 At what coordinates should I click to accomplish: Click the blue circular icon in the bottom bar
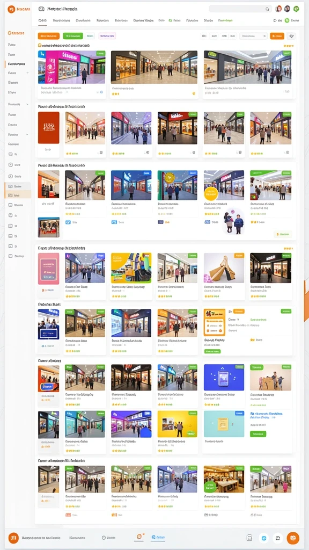(264, 538)
